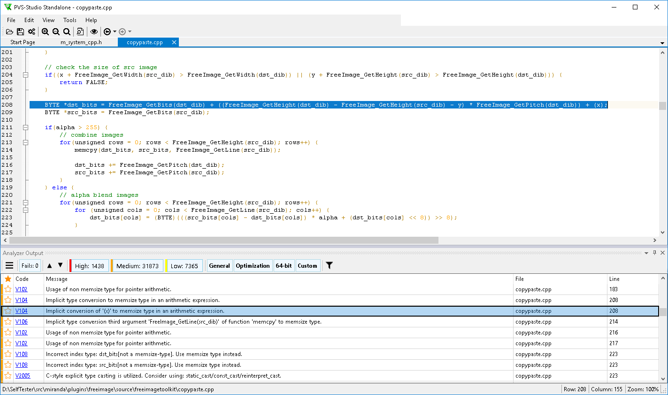Open the Tools menu

(70, 20)
